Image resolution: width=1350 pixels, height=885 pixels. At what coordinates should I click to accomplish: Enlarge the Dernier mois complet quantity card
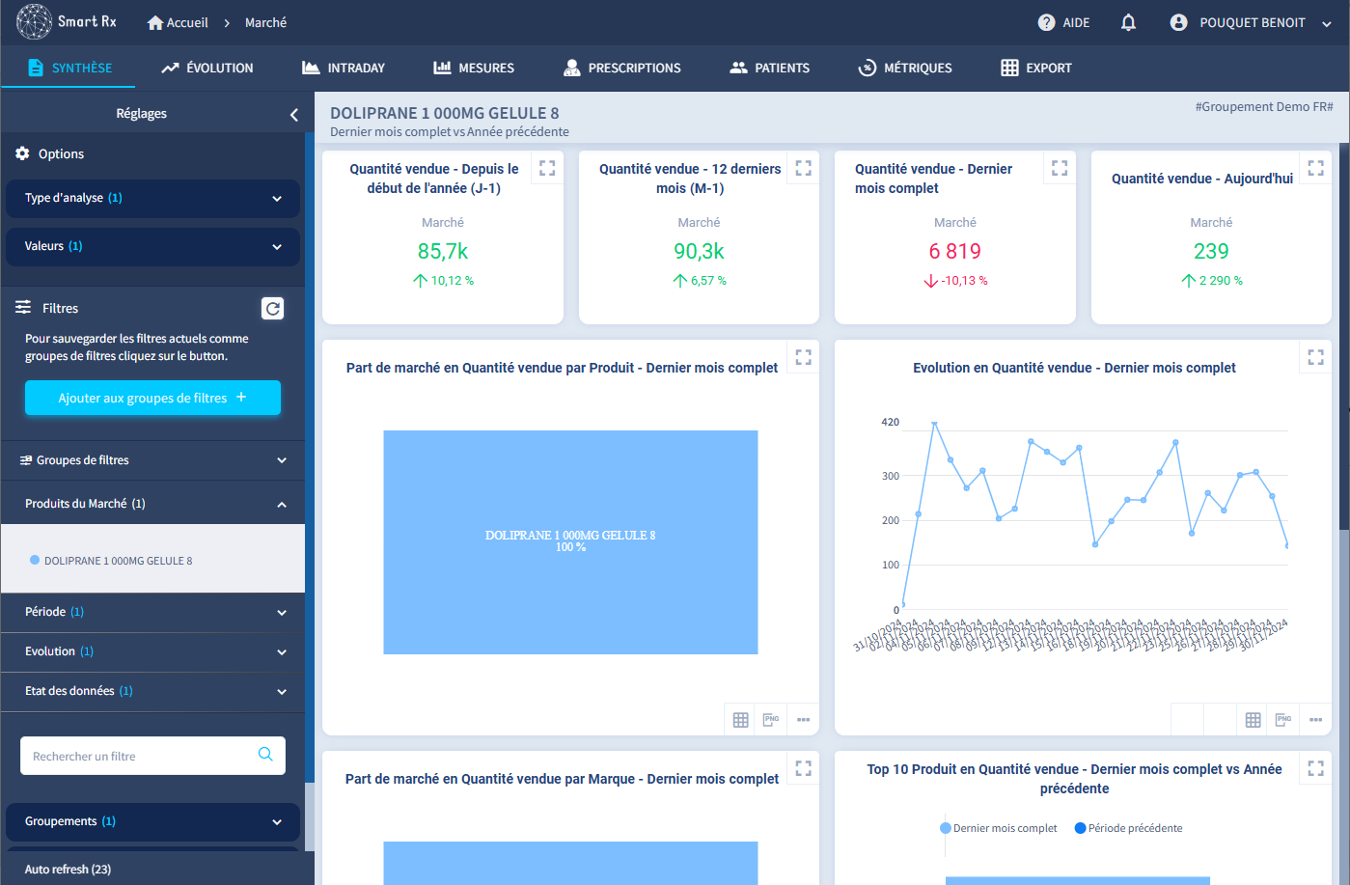[1060, 168]
